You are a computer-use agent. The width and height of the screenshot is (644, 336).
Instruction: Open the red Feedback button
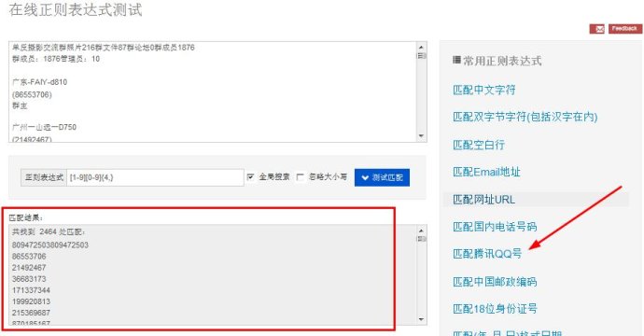(x=624, y=28)
